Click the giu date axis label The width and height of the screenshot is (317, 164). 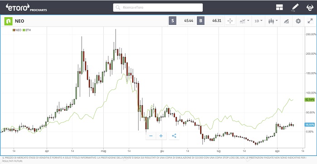point(162,151)
